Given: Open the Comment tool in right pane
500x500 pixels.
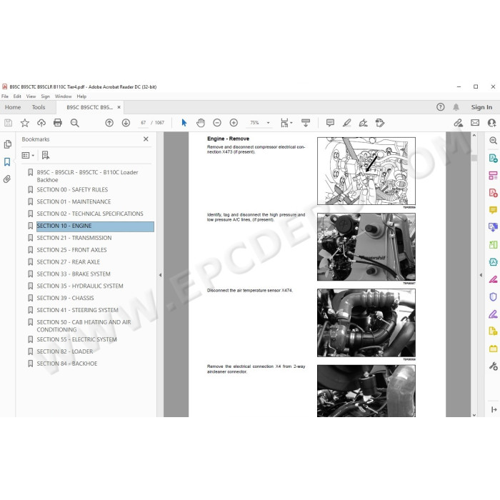Looking at the screenshot, I should pos(493,210).
